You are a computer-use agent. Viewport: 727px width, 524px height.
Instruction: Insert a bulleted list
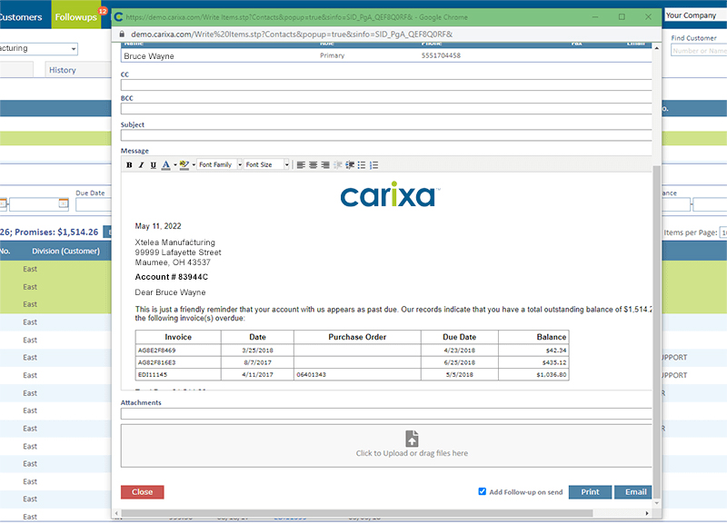point(362,165)
